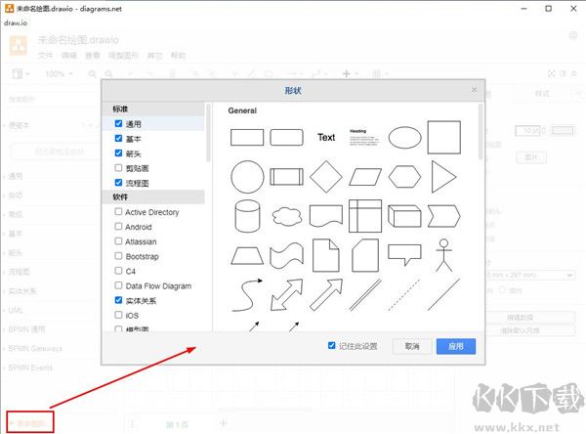This screenshot has width=586, height=434.
Task: Open the 100% zoom dropdown
Action: tap(59, 73)
